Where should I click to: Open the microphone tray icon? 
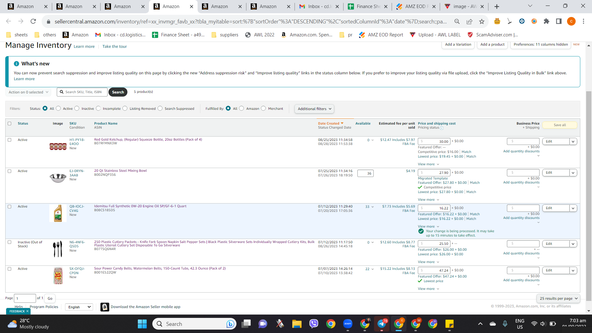pos(505,324)
